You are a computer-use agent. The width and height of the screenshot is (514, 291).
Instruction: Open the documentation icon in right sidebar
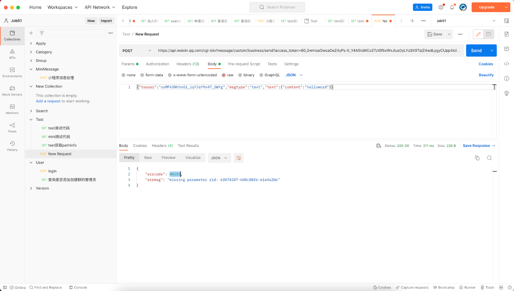506,35
